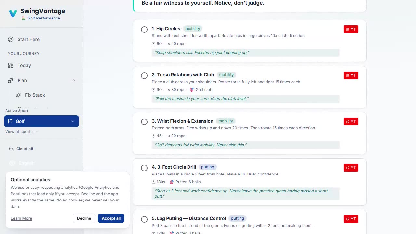Accept all analytics
Viewport: 416px width, 234px height.
(111, 218)
